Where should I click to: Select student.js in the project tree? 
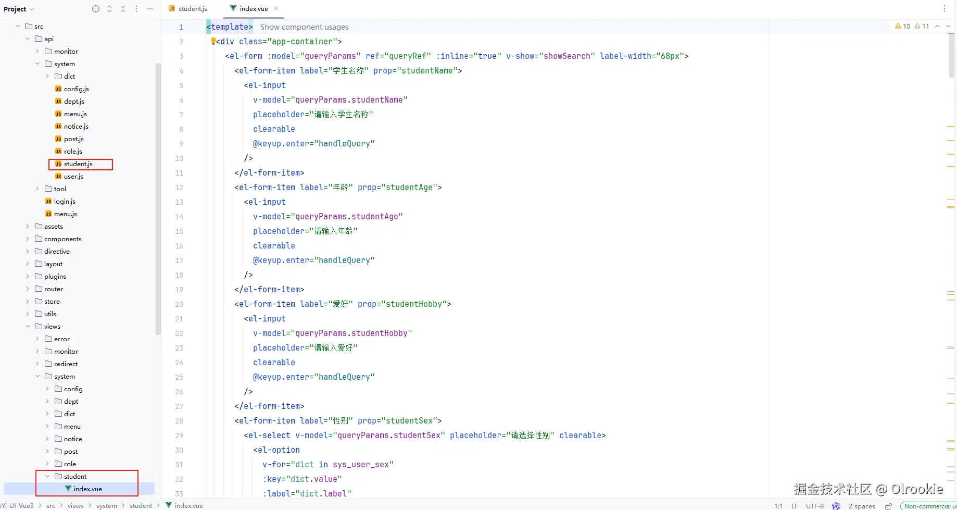pos(73,164)
